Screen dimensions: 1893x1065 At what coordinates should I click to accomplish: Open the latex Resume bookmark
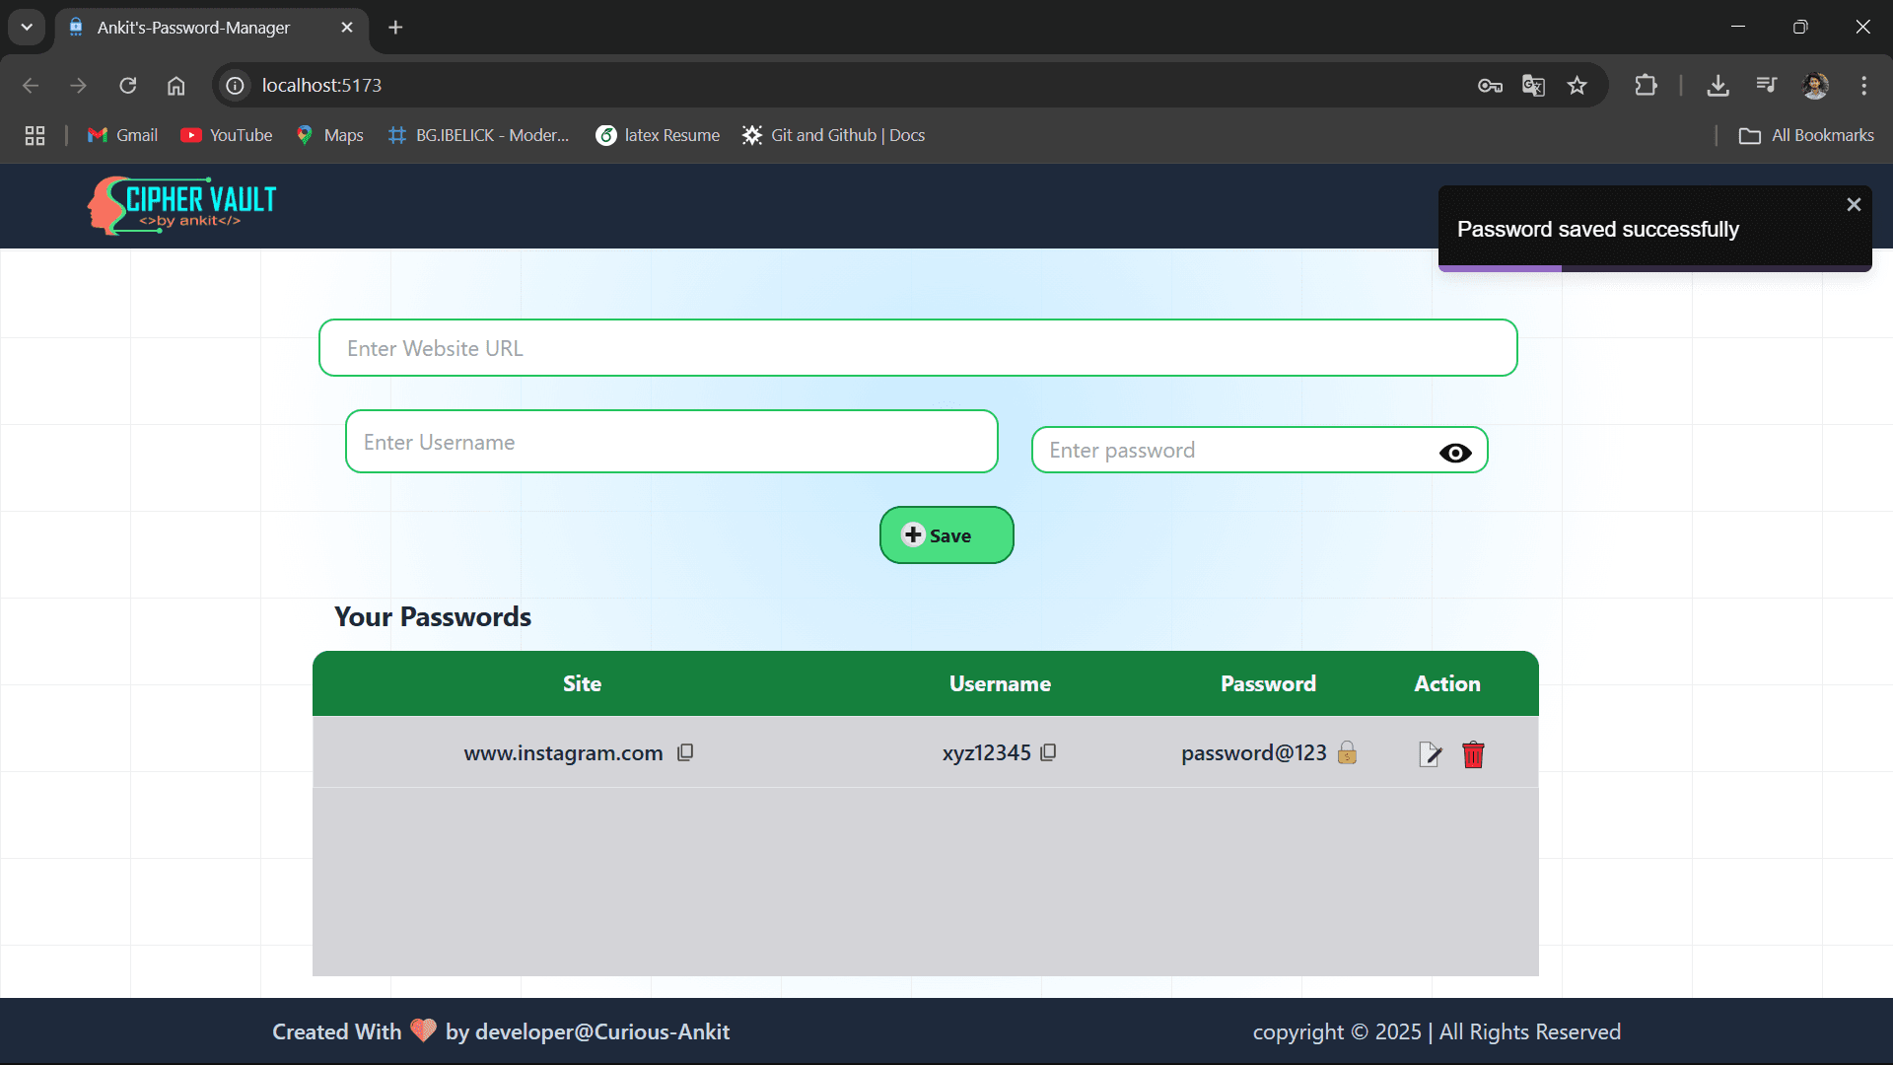[658, 135]
